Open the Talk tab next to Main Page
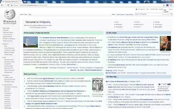This screenshot has height=109, width=174. click(30, 14)
